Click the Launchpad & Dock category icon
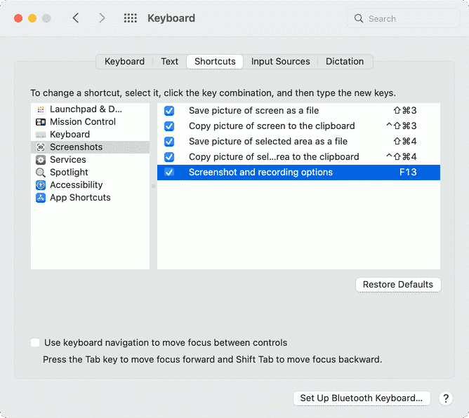The width and height of the screenshot is (469, 418). coord(41,109)
